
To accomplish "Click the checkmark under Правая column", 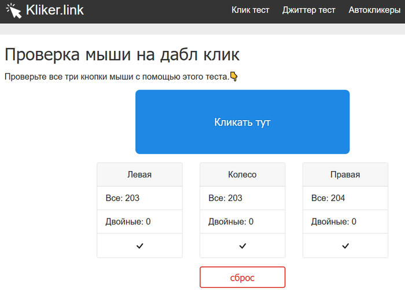I will [345, 246].
